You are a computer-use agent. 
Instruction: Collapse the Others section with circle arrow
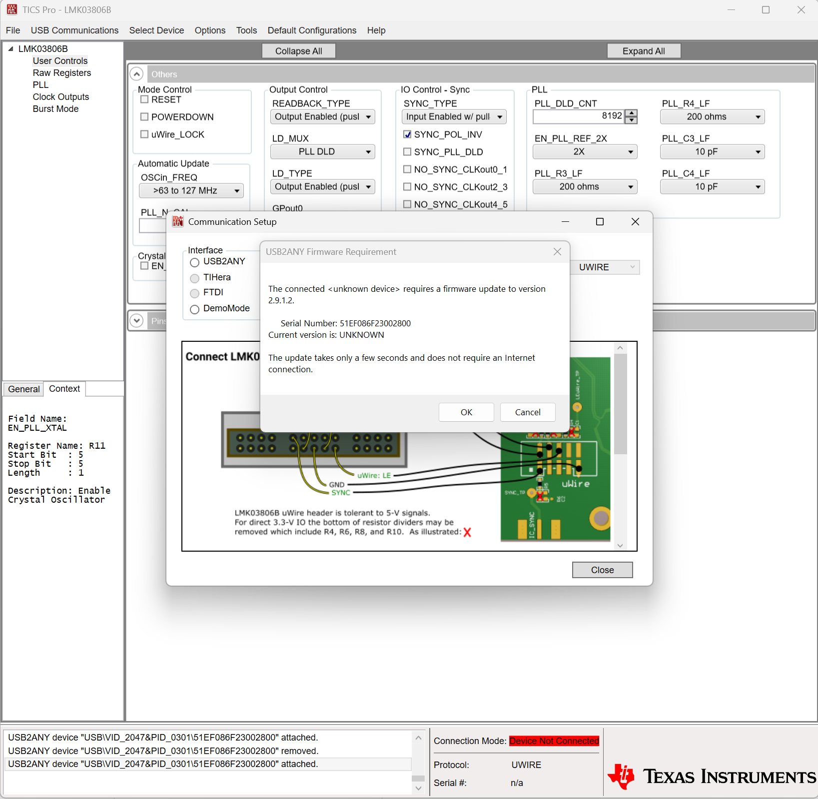coord(136,74)
